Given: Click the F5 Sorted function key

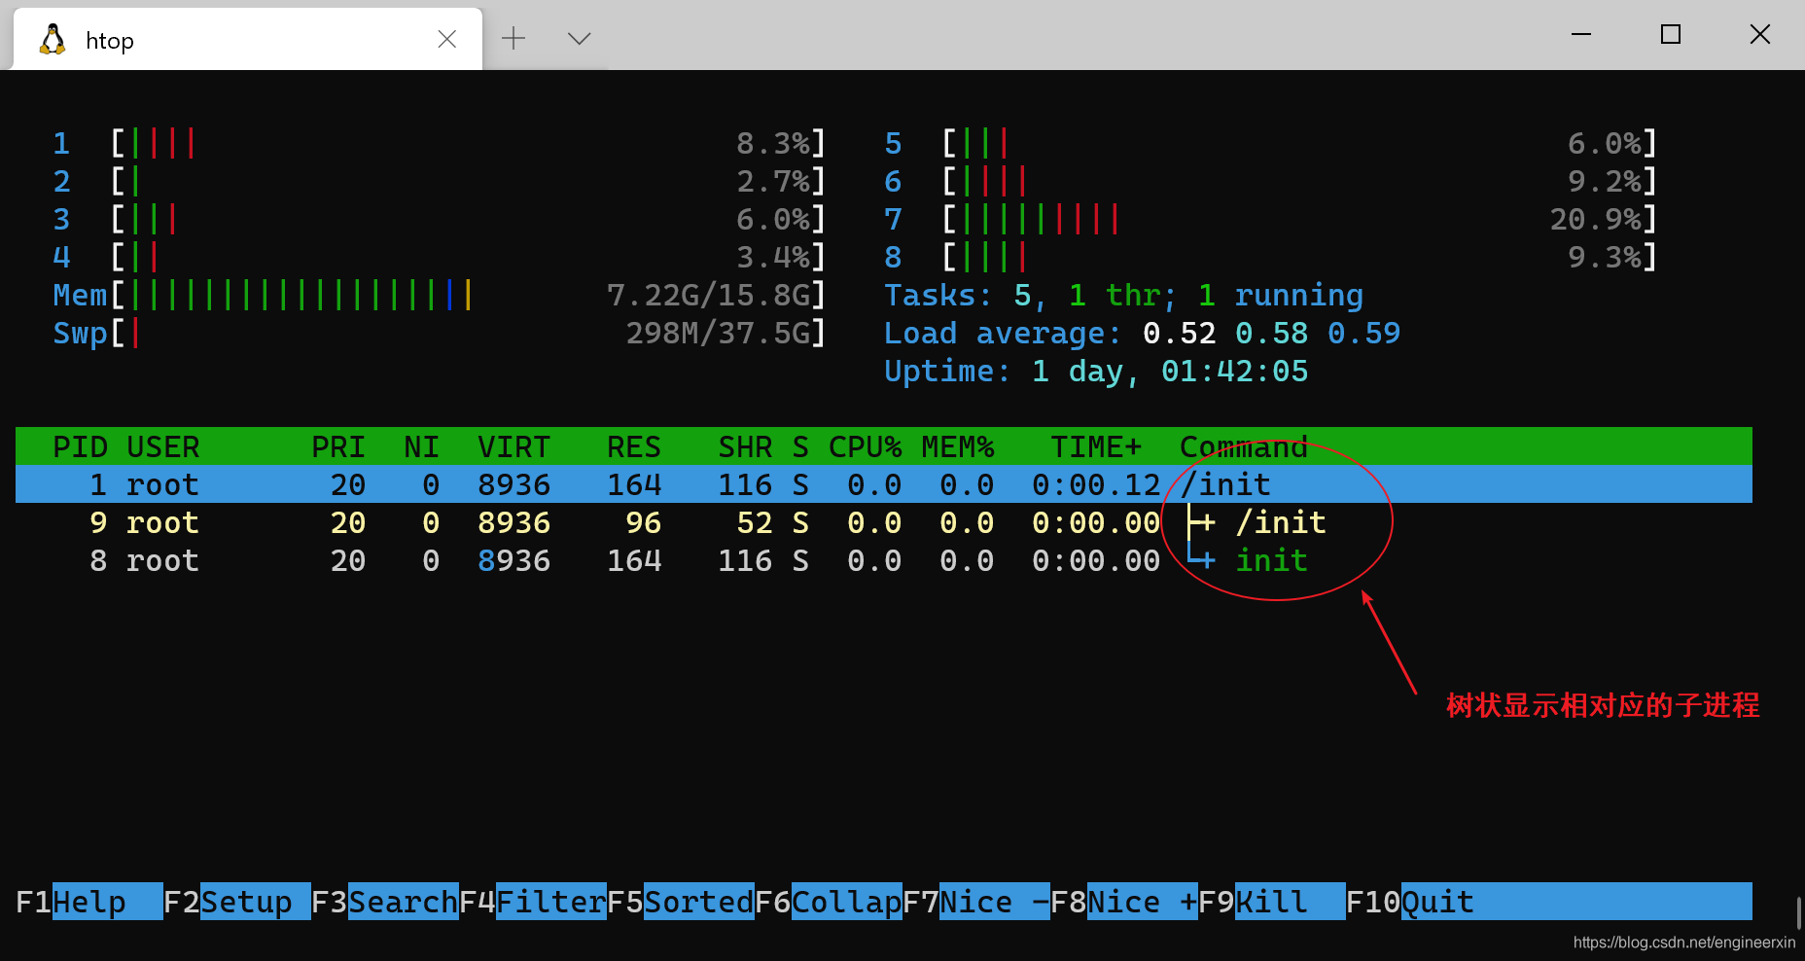Looking at the screenshot, I should tap(681, 902).
